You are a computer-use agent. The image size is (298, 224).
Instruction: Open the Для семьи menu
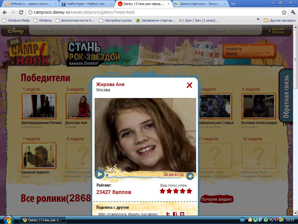(215, 30)
